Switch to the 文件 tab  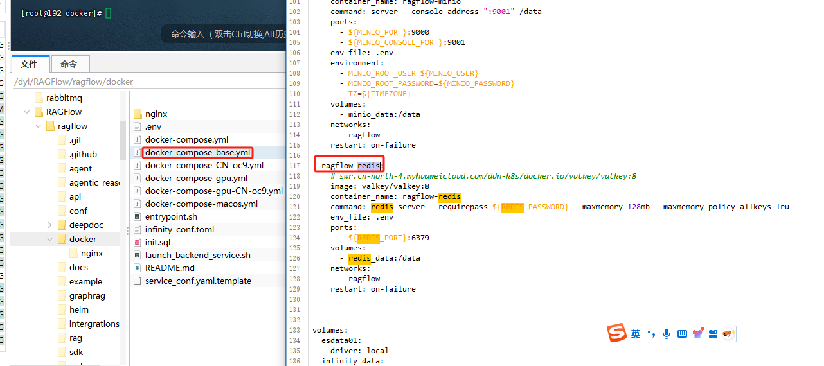pyautogui.click(x=30, y=64)
